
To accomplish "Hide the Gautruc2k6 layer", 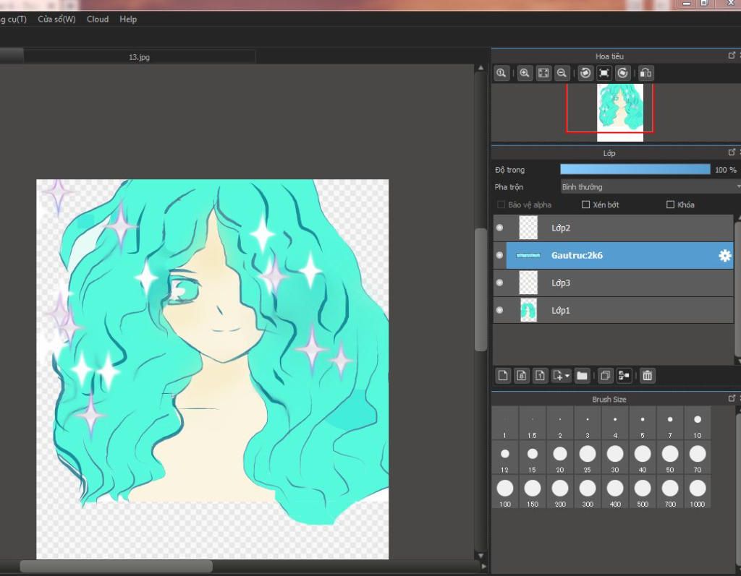I will [499, 255].
